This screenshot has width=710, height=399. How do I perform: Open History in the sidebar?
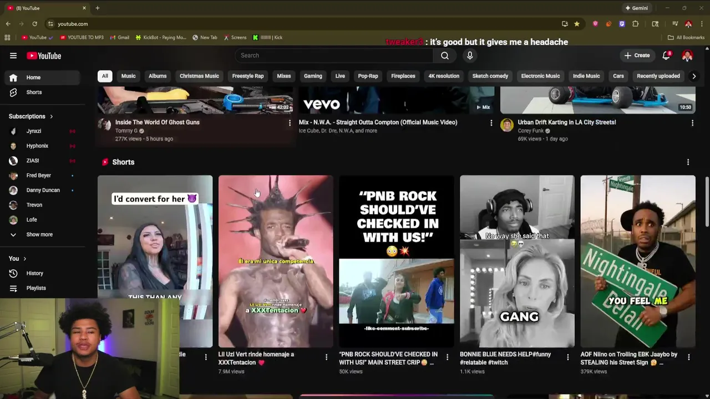(x=43, y=273)
